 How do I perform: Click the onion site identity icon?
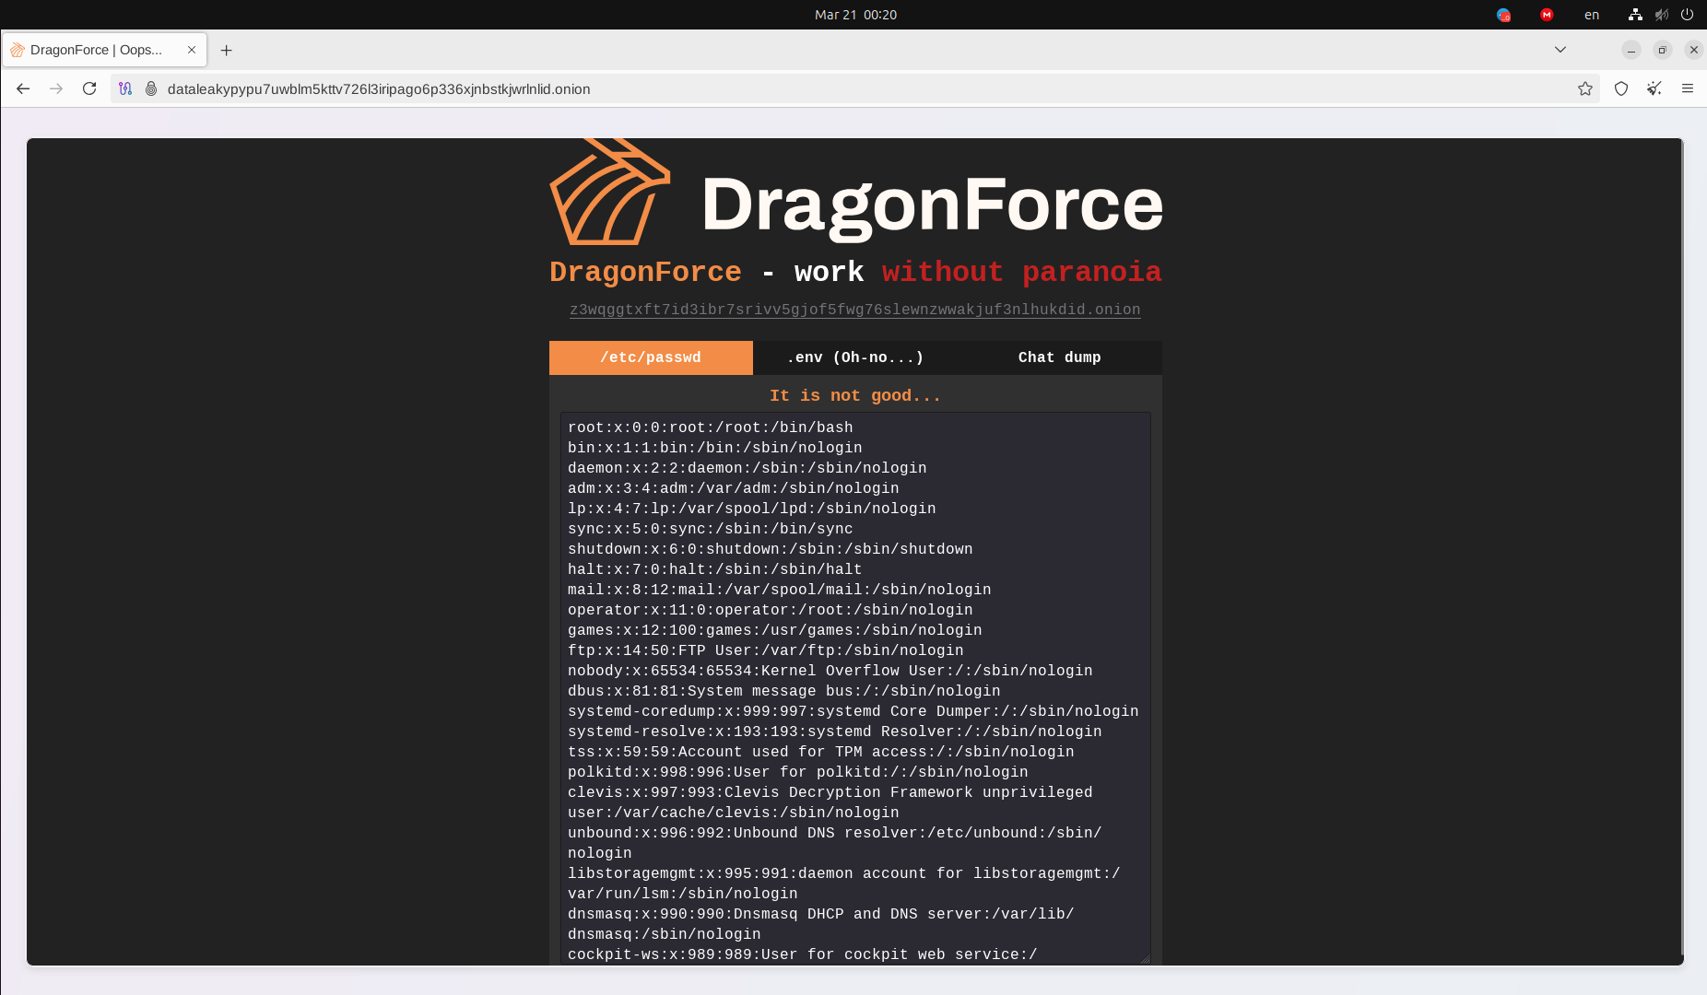point(151,88)
